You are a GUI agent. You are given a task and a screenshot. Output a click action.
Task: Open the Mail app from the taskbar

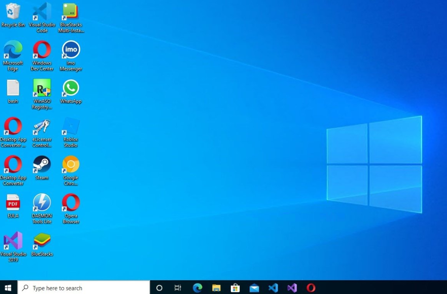[254, 288]
